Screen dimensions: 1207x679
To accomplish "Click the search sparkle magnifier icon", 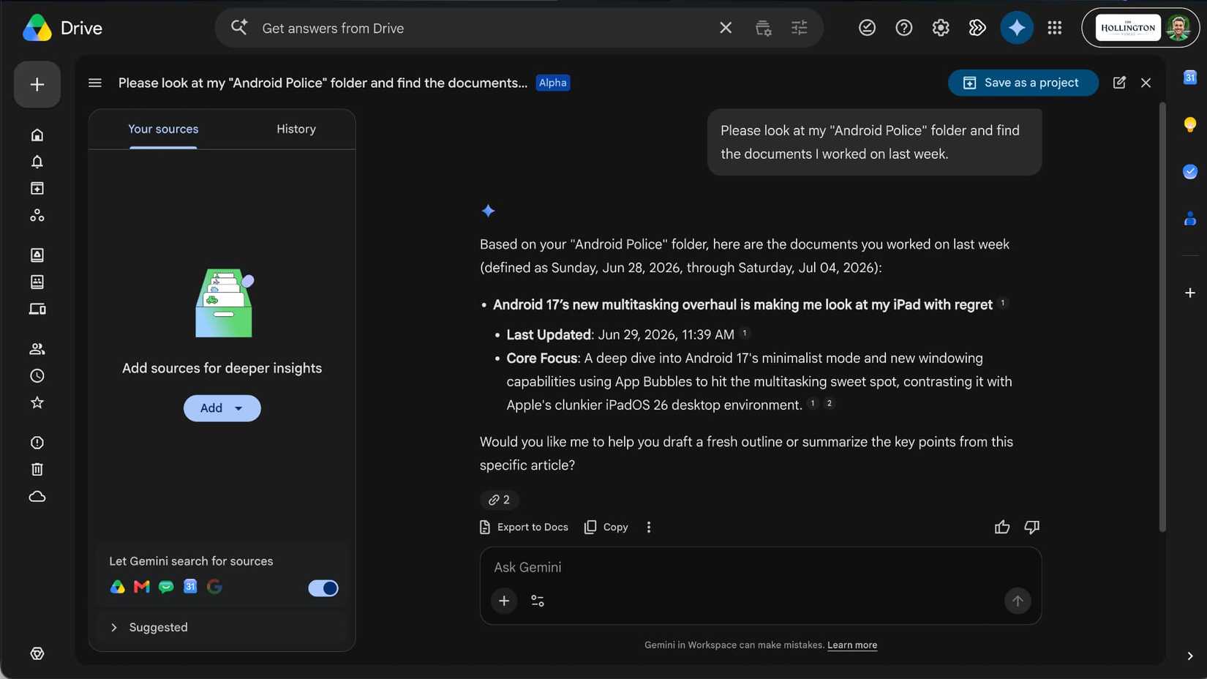I will coord(239,28).
